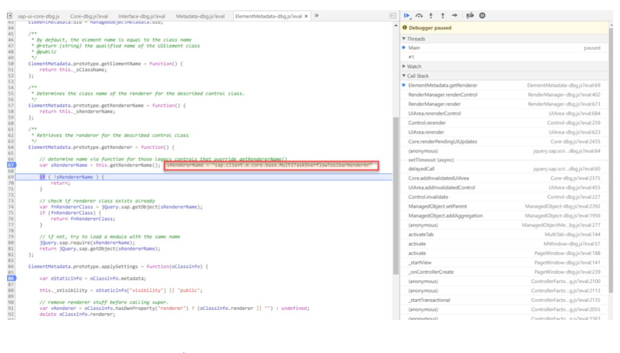Select Core.renderPendingUIUpdates stack frame
This screenshot has width=620, height=353.
[504, 141]
